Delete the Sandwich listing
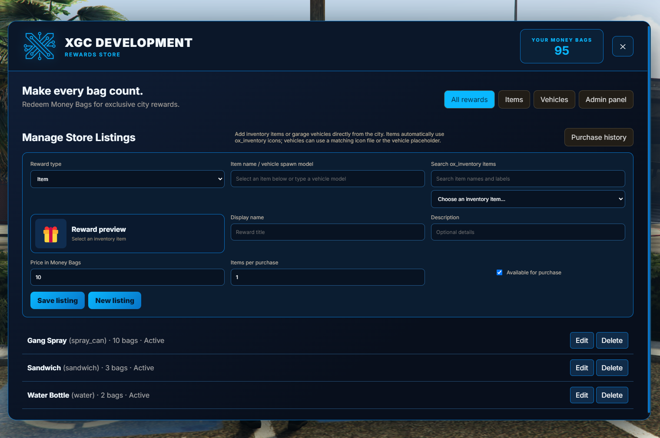Screen dimensions: 660x438 (612, 368)
